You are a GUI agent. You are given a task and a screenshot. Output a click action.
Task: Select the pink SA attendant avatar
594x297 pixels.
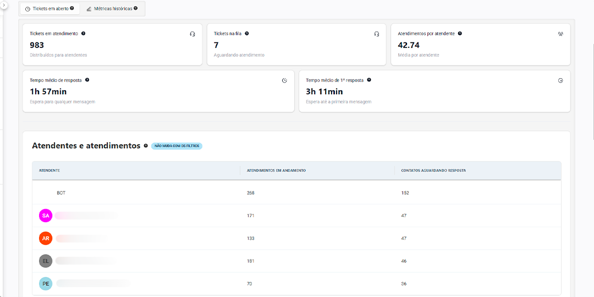[x=46, y=216]
